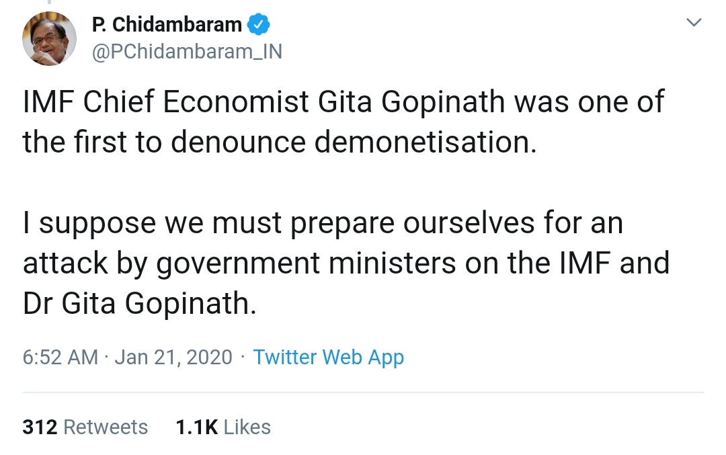The image size is (726, 455).
Task: Click the bold 1.1K count
Action: [x=196, y=427]
